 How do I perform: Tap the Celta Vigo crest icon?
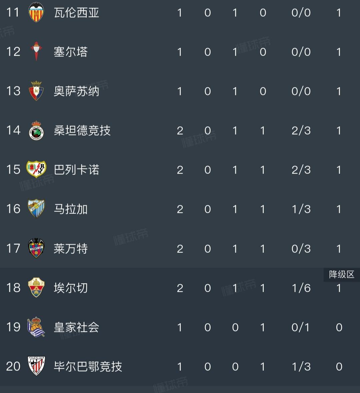click(36, 51)
